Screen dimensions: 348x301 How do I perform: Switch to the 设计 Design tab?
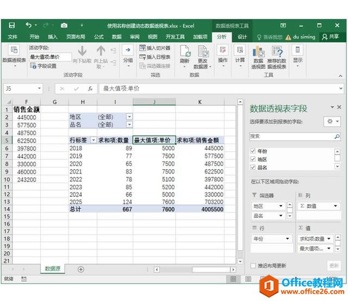[x=242, y=37]
